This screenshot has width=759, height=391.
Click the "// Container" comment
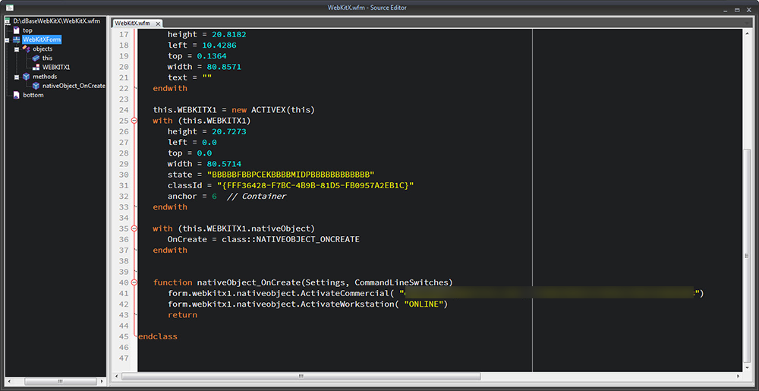point(256,196)
